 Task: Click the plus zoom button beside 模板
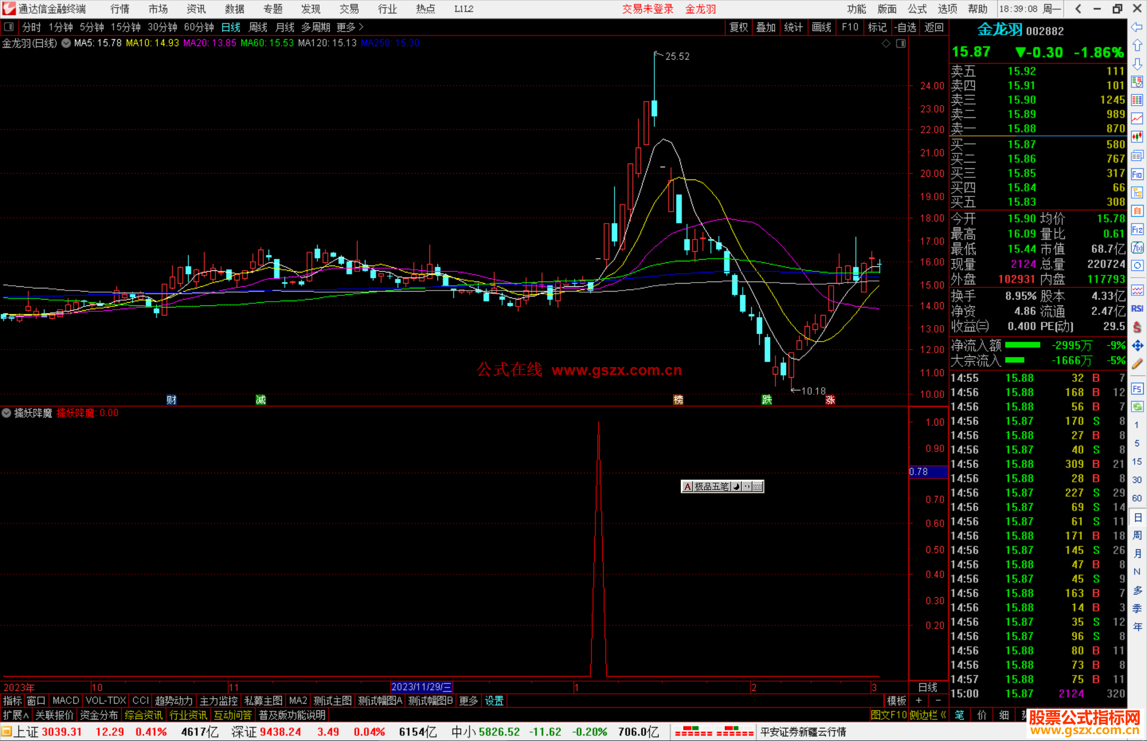[919, 701]
